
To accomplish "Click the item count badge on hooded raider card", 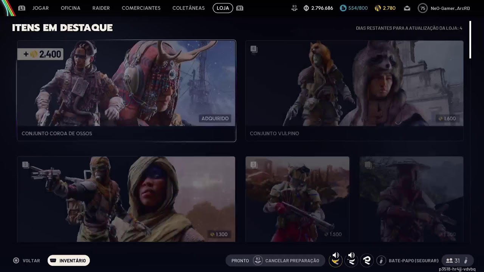I will [x=25, y=165].
